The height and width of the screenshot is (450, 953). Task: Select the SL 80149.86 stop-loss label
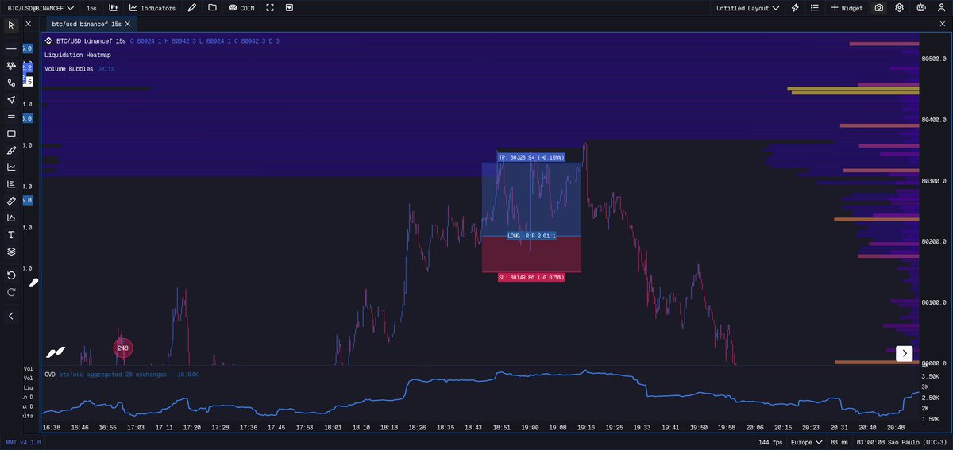(x=531, y=277)
